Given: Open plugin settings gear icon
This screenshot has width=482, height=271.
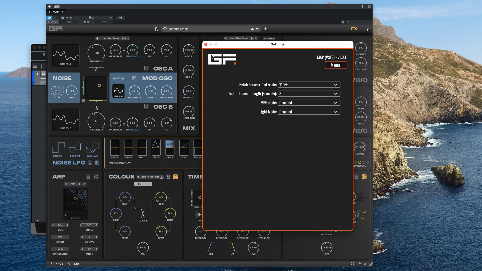Looking at the screenshot, I should coord(367,29).
